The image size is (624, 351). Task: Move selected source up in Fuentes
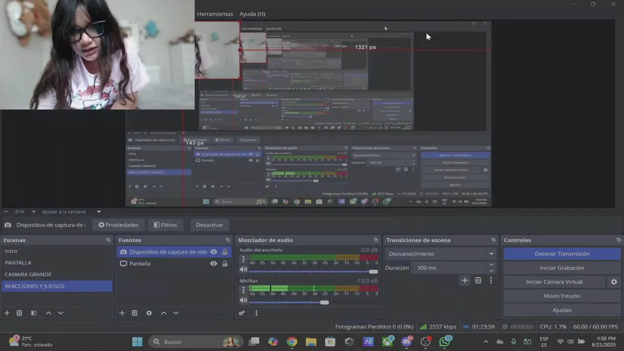(163, 313)
